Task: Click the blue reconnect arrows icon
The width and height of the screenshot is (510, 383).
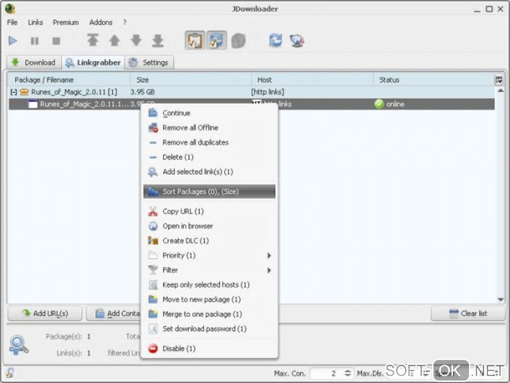Action: point(275,41)
